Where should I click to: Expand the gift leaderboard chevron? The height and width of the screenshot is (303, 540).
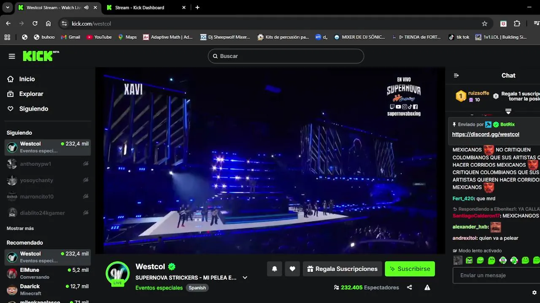[x=508, y=111]
